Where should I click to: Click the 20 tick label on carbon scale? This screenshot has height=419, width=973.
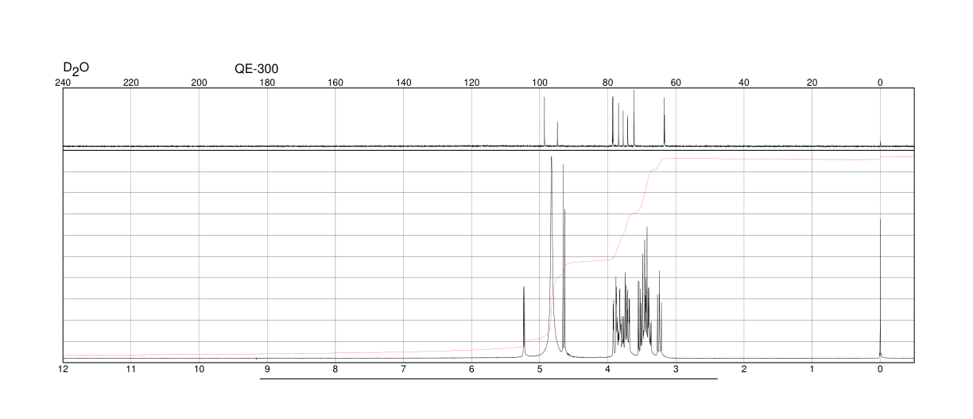point(812,83)
